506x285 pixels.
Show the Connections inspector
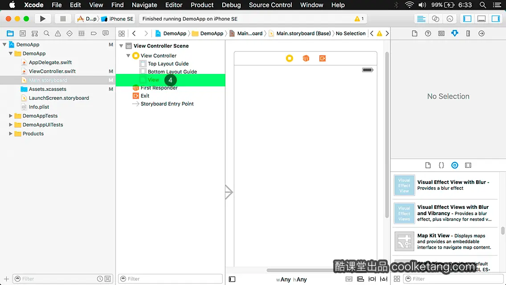click(x=481, y=33)
